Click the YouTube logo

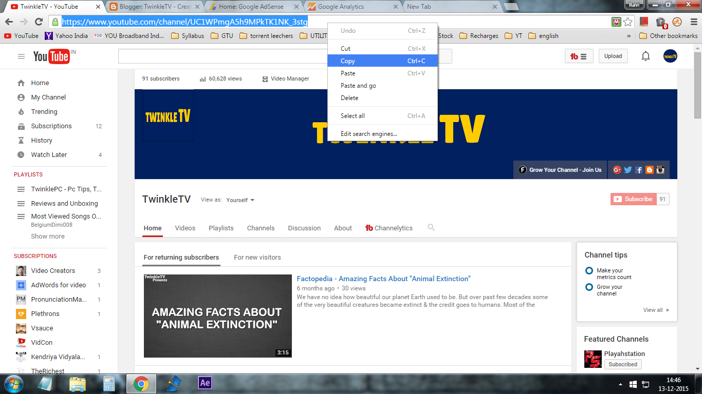(x=51, y=56)
